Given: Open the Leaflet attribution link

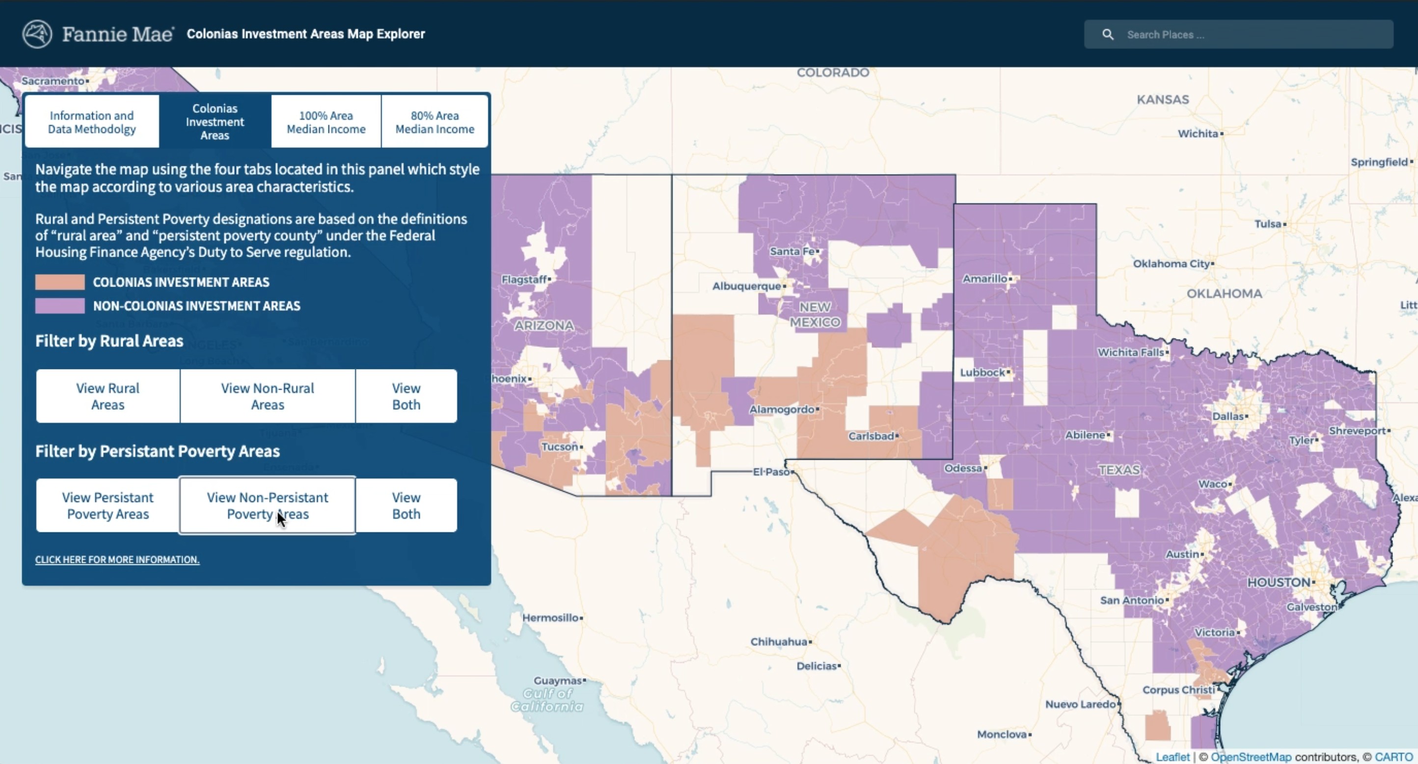Looking at the screenshot, I should 1173,757.
